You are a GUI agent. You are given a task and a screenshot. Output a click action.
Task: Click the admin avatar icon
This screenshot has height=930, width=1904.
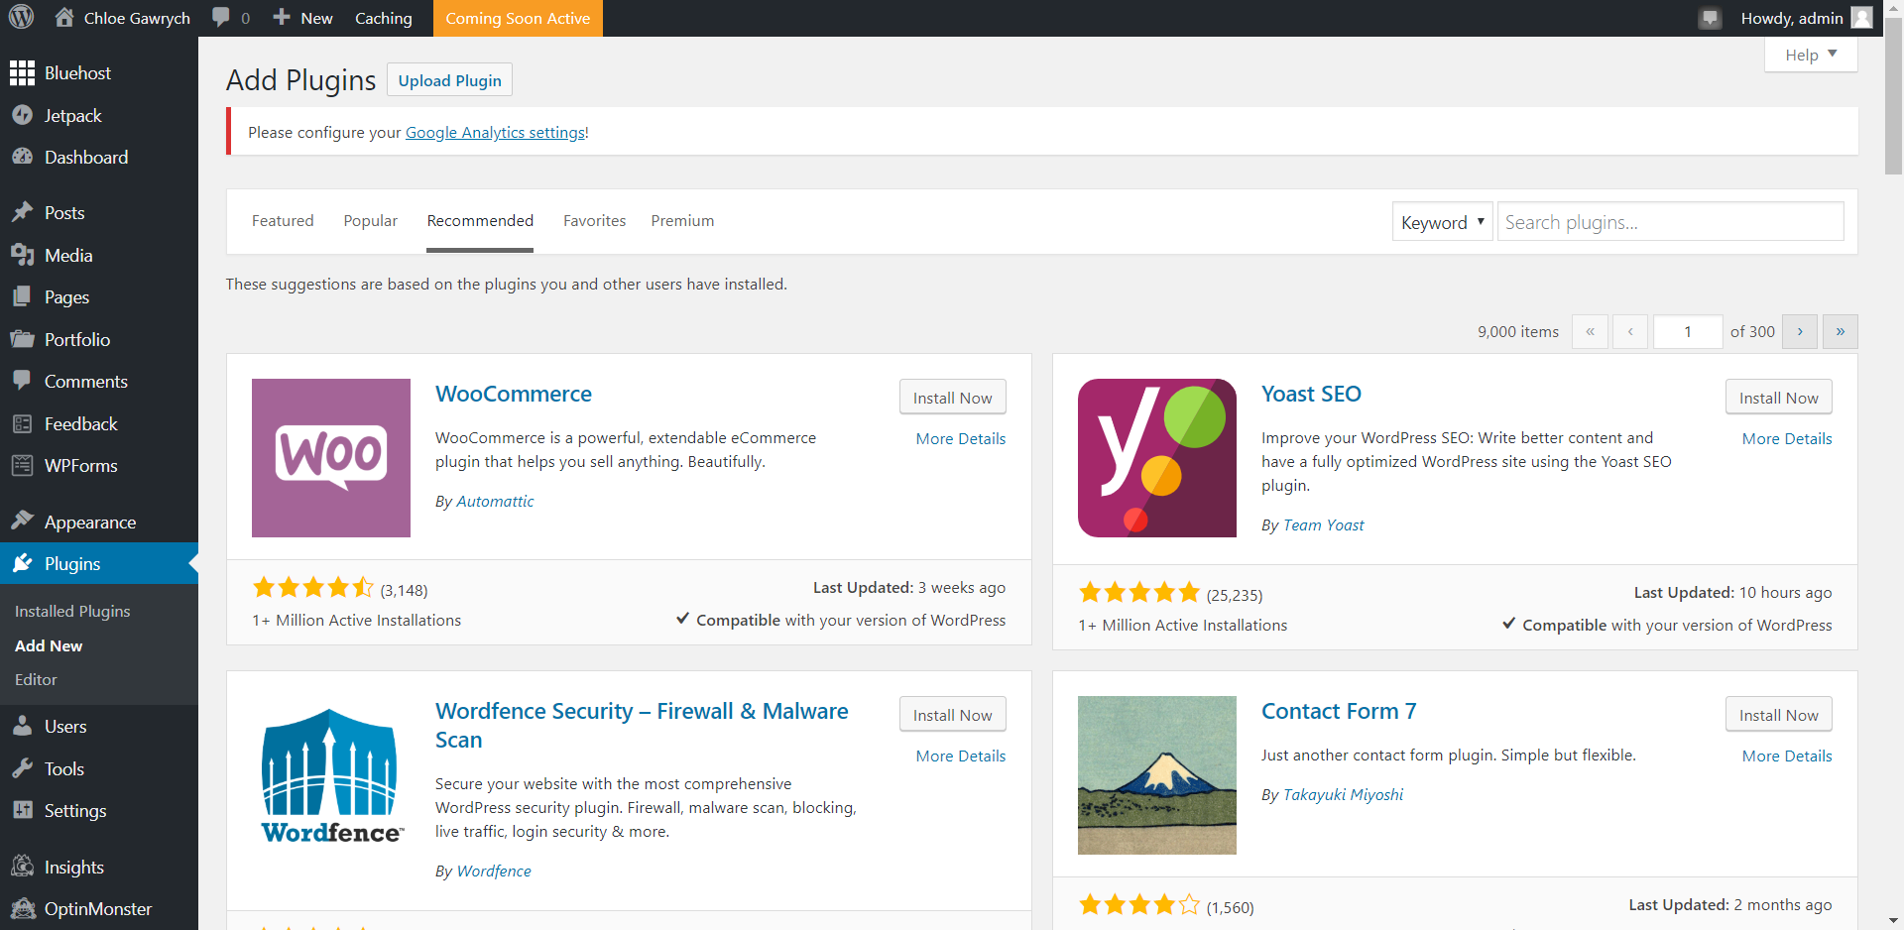[1861, 18]
